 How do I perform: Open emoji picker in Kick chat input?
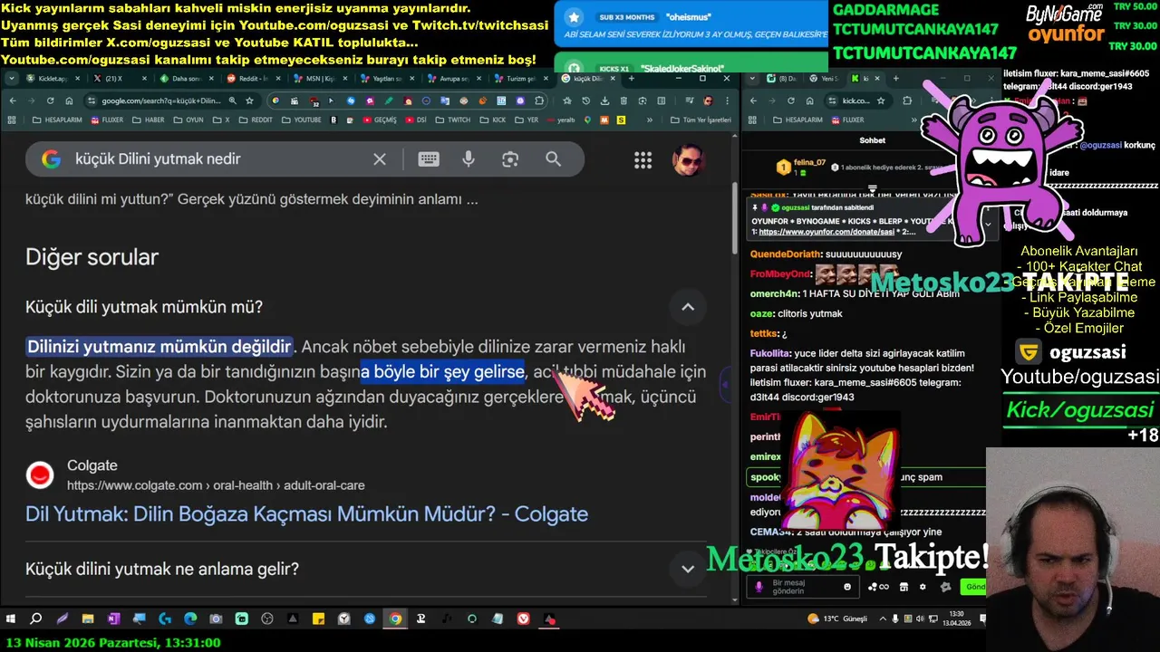coord(847,587)
